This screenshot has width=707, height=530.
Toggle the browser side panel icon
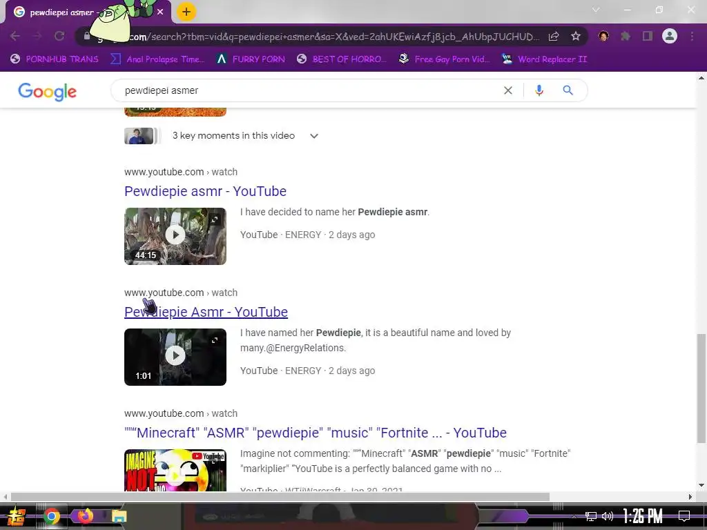[x=648, y=36]
